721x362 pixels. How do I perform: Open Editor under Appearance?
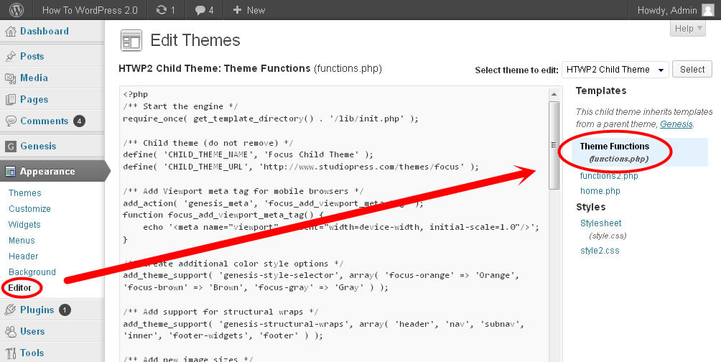coord(19,288)
